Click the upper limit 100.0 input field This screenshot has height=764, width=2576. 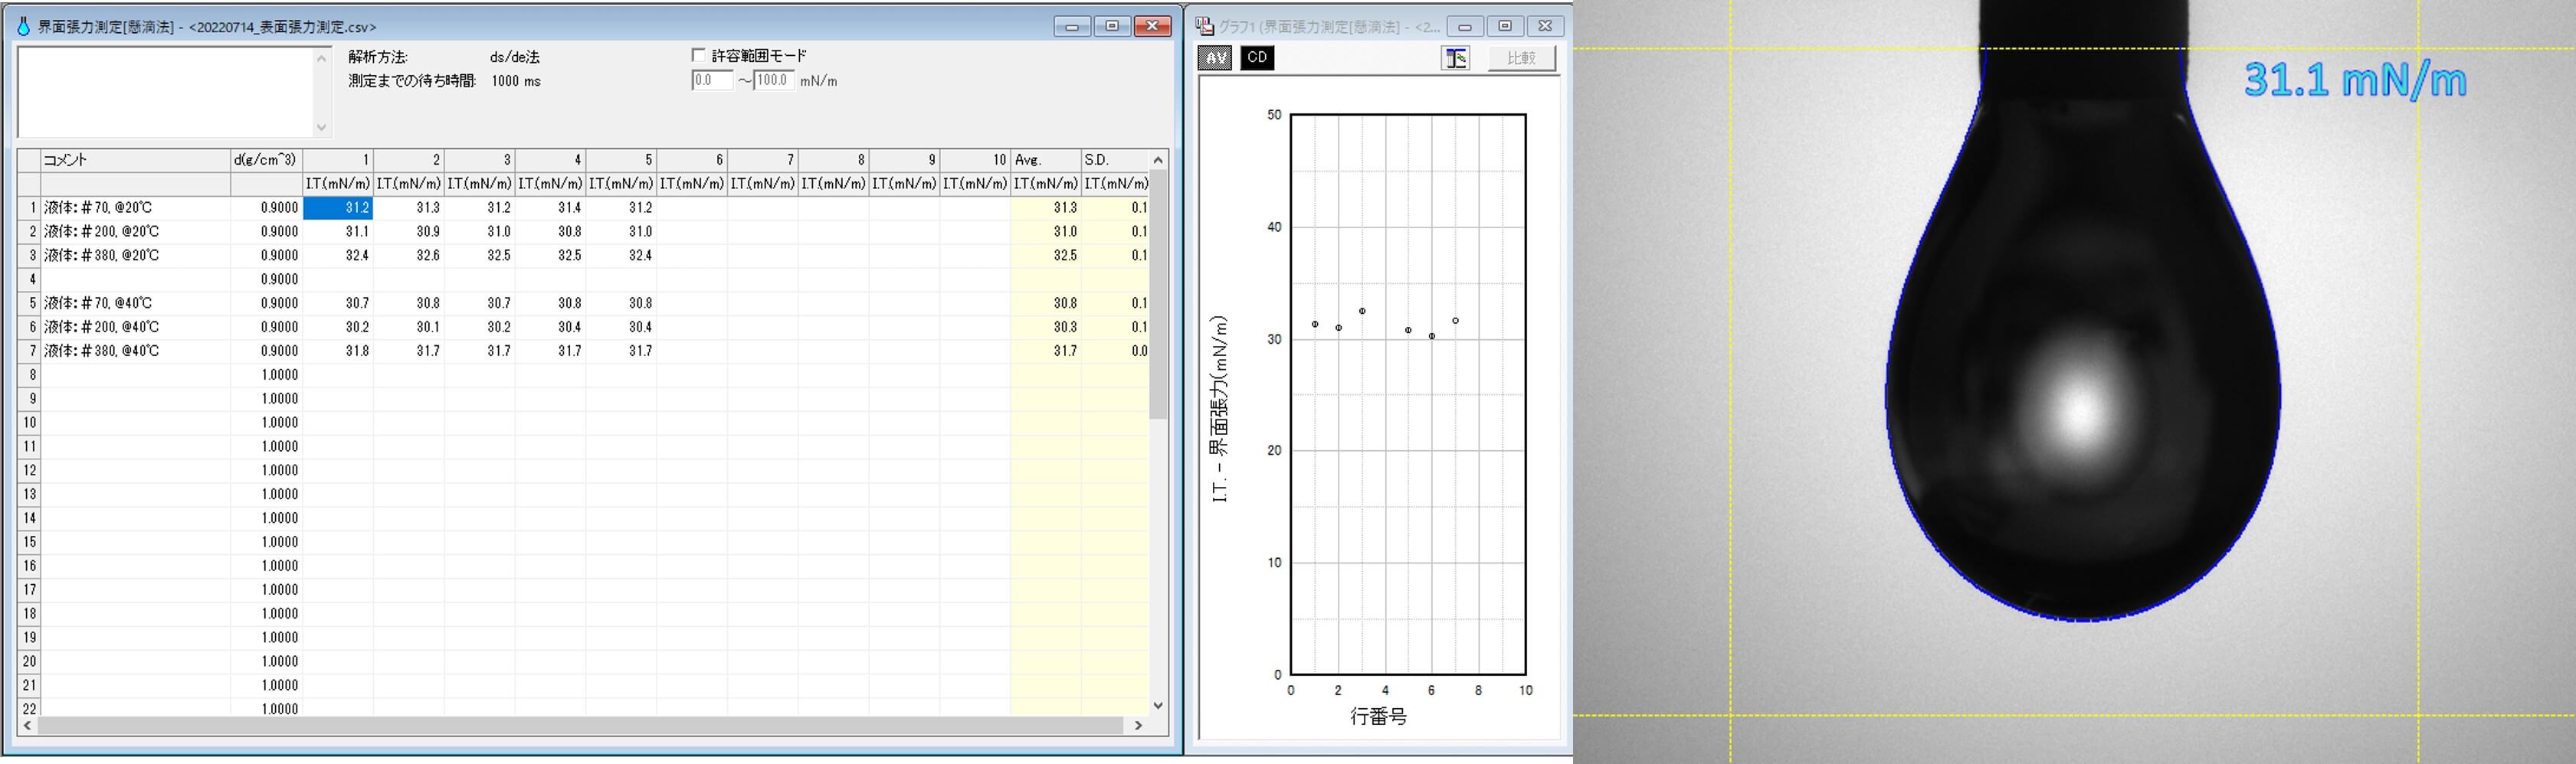(x=773, y=81)
